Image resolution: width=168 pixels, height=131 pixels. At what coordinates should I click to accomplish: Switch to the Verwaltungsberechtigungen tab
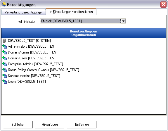[x=24, y=12]
